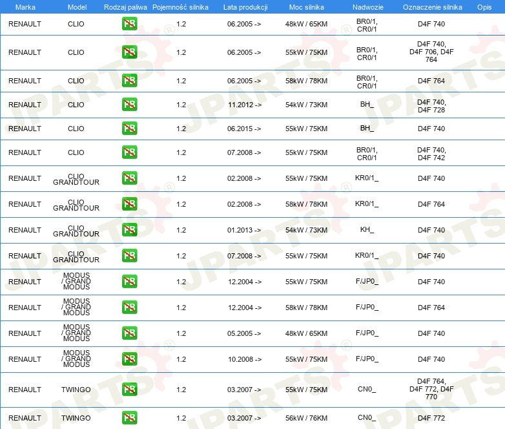Click the Nadwozie column header
The height and width of the screenshot is (429, 505).
(x=368, y=7)
